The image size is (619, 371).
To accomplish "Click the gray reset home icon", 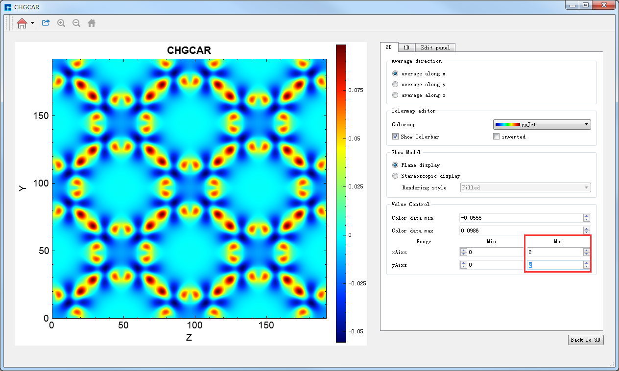I will 92,23.
